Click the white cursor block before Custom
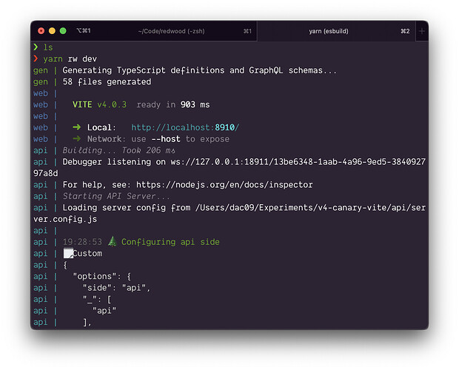 click(x=68, y=253)
